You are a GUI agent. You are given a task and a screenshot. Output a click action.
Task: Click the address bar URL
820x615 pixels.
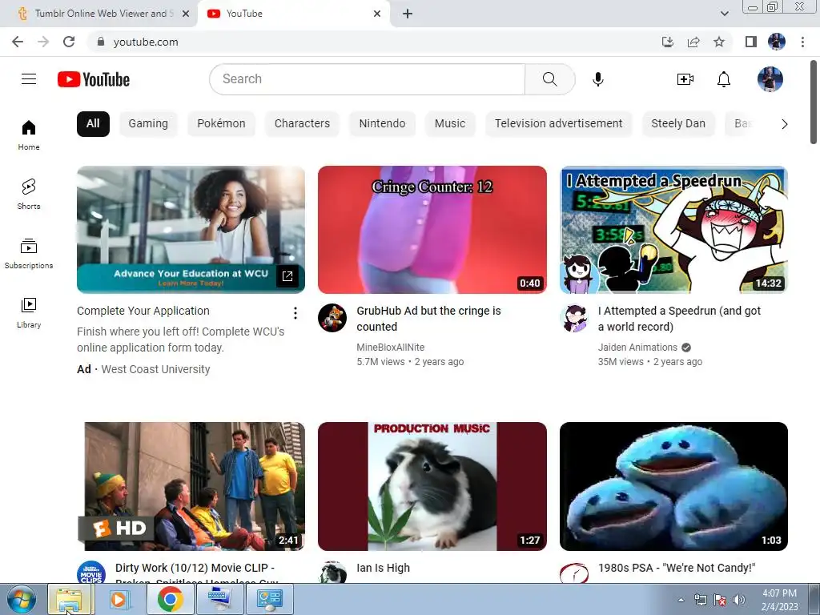coord(146,42)
